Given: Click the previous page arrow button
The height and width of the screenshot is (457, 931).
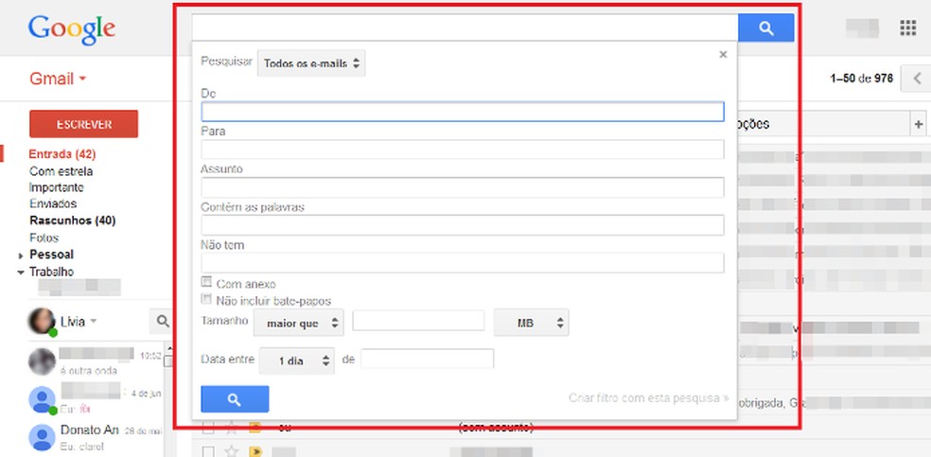Looking at the screenshot, I should 916,79.
